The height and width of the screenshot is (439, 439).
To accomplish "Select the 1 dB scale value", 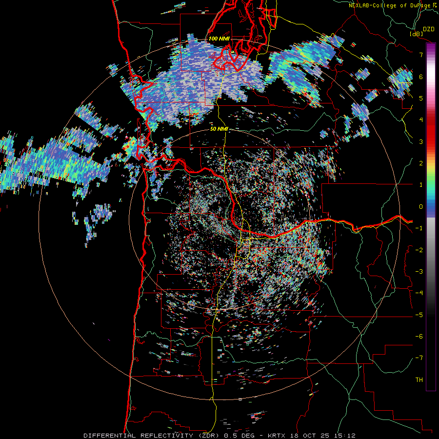I will pos(421,184).
